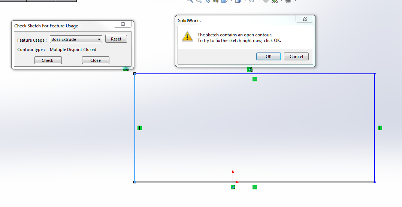Viewport: 402px width, 207px height.
Task: Click the 'Check Sketch For Feature Usage' title
Action: tap(46, 26)
